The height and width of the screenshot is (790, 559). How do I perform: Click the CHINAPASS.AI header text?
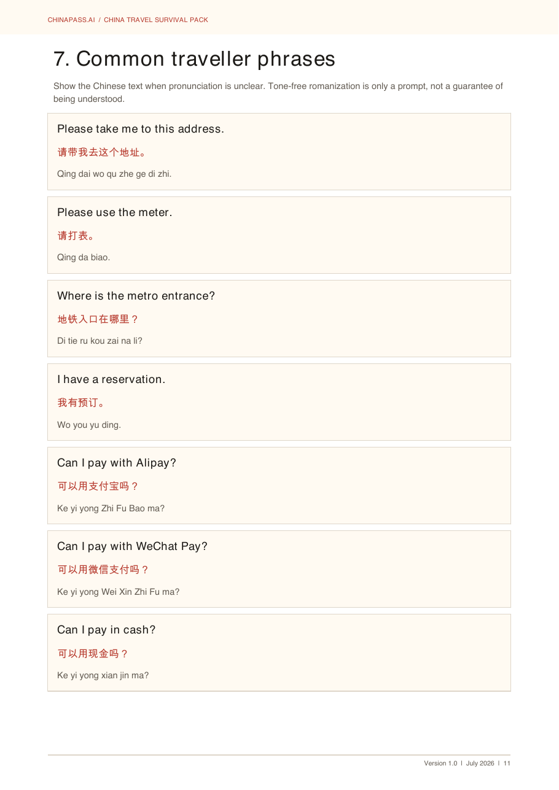(x=71, y=20)
